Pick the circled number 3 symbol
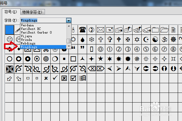182x121 pixels. point(128,49)
